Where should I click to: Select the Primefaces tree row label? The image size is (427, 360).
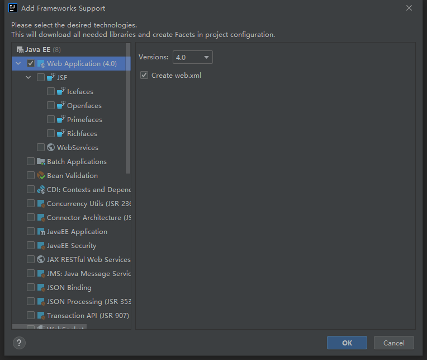(x=84, y=119)
